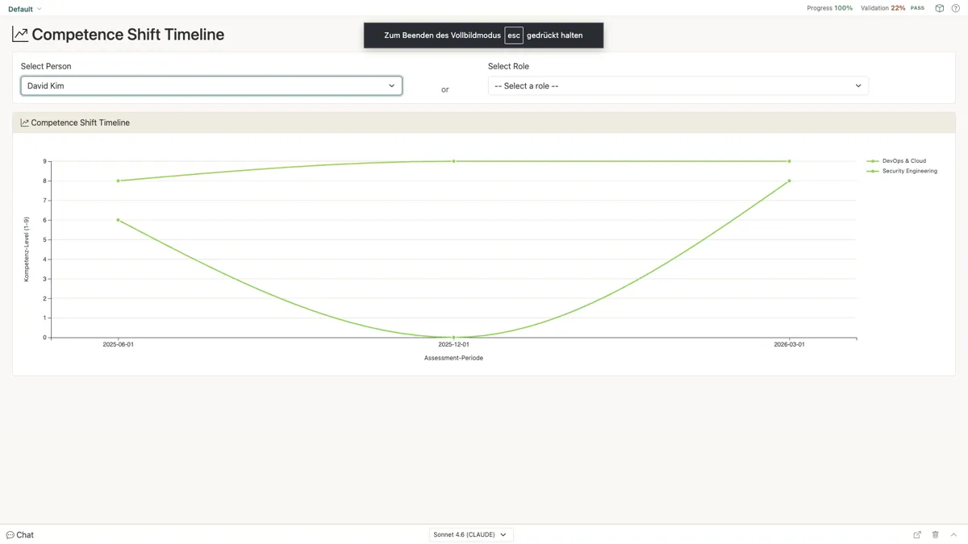This screenshot has height=544, width=968.
Task: Open the Sonnet 4.6 model selector
Action: [x=470, y=534]
